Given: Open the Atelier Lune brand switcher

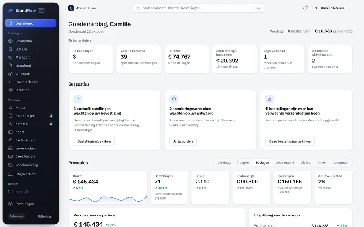Looking at the screenshot, I should point(82,8).
